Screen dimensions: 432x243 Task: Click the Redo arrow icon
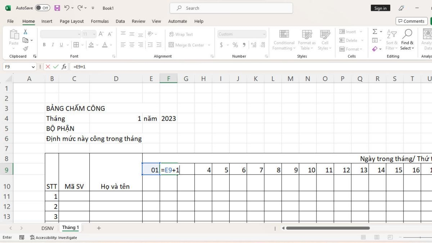(x=80, y=8)
